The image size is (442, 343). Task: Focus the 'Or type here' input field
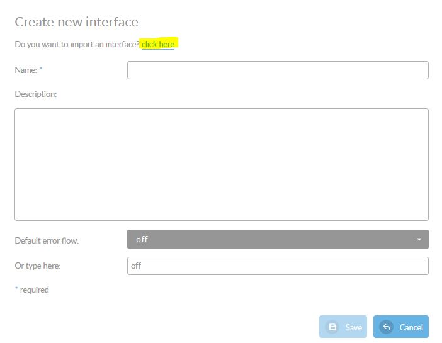pos(278,266)
